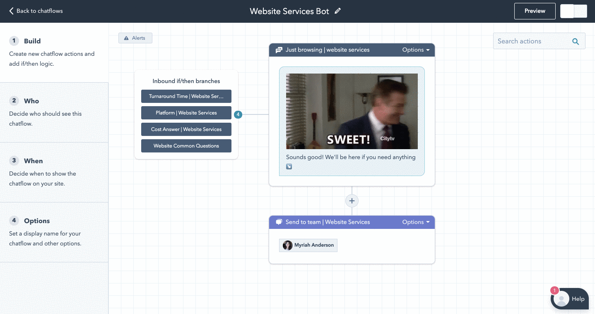The image size is (595, 314).
Task: Click the Inbound if/then branches heading
Action: (x=186, y=81)
